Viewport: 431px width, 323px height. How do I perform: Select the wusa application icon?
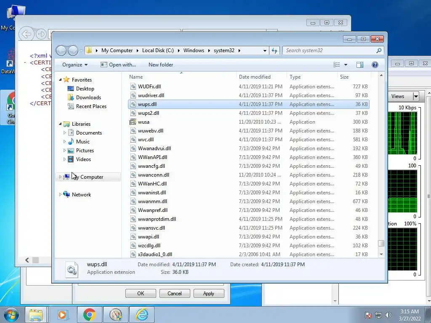[133, 122]
